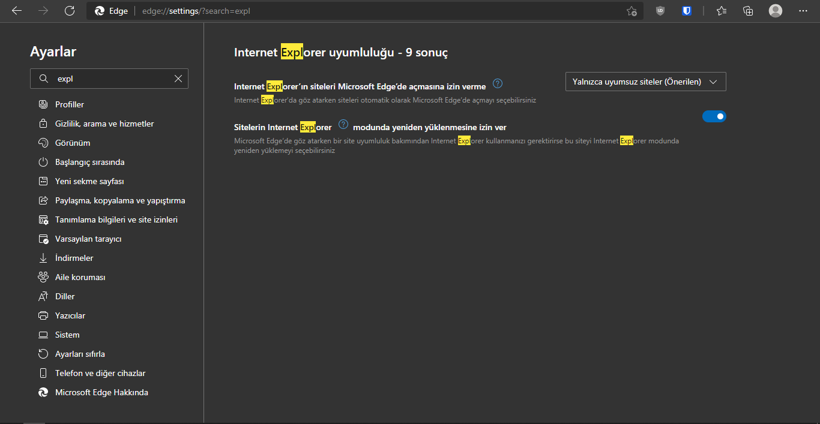Click the share icon for Paylaşma, kopyalama
Viewport: 820px width, 424px height.
[43, 200]
